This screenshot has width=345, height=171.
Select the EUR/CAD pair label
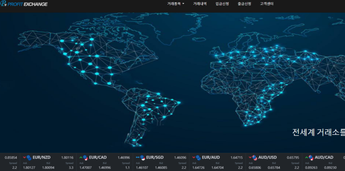98,158
